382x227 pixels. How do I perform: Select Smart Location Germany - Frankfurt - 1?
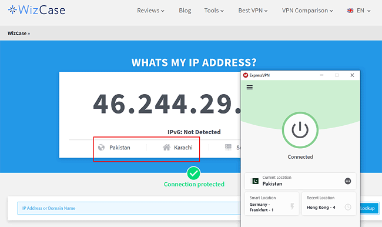click(x=272, y=204)
